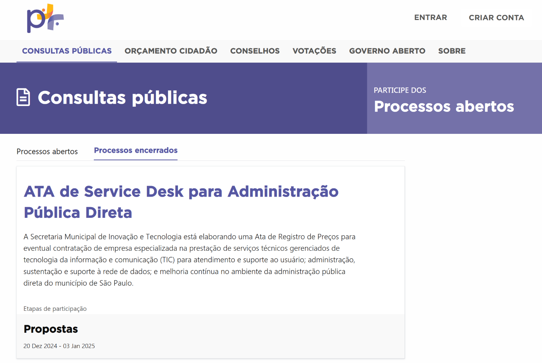This screenshot has width=542, height=363.
Task: Open the ENTRAR login link
Action: coord(430,18)
